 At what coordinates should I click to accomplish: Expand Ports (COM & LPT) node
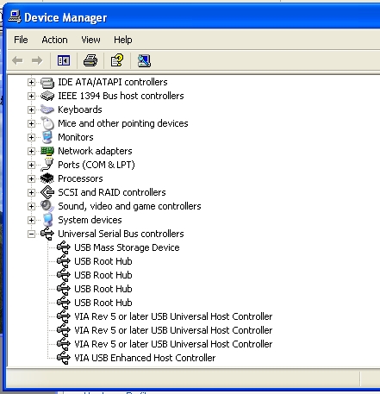[x=31, y=166]
